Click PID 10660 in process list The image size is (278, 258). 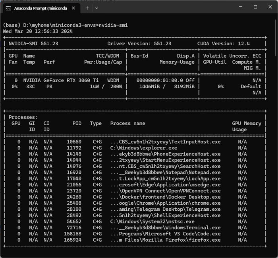pyautogui.click(x=74, y=142)
